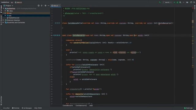Click the ContoBancaSella class name

point(75,23)
